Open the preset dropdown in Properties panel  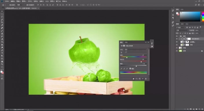click(x=135, y=50)
